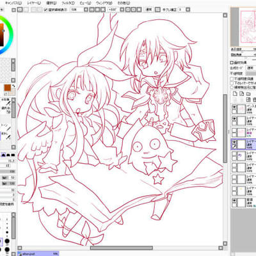The height and width of the screenshot is (256, 256).
Task: Open the 合成モード blend mode dropdown
Action: tap(251, 68)
